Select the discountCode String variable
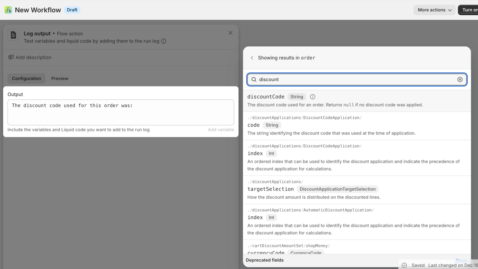The image size is (478, 269). tap(266, 97)
